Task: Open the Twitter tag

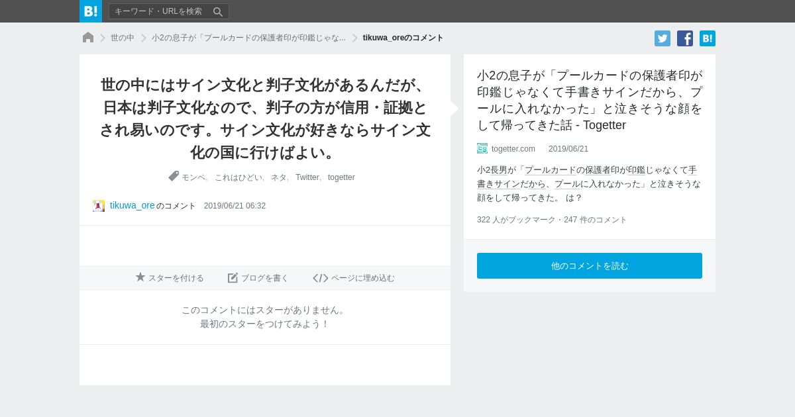Action: click(307, 177)
